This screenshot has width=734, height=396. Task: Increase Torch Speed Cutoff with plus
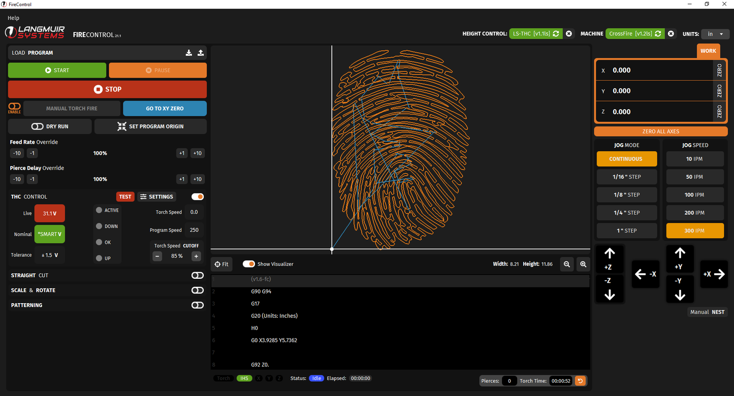pyautogui.click(x=196, y=256)
